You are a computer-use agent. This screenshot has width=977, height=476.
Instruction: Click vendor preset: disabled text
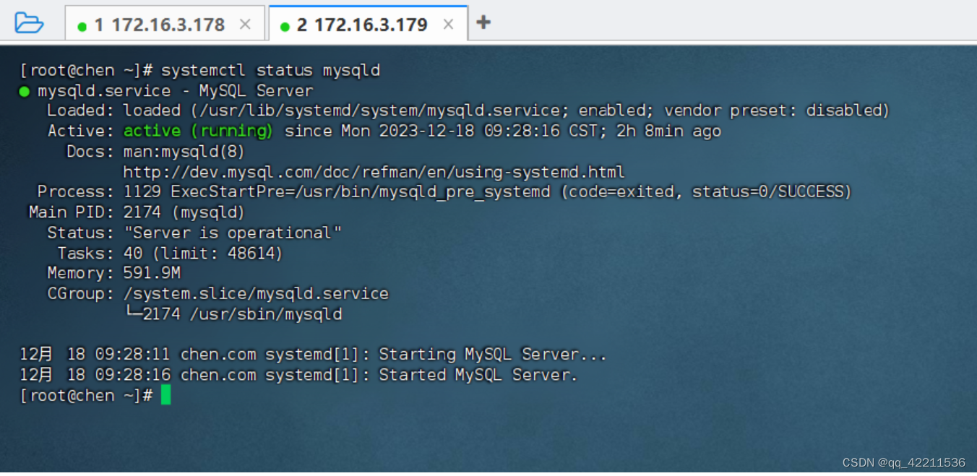[x=772, y=111]
